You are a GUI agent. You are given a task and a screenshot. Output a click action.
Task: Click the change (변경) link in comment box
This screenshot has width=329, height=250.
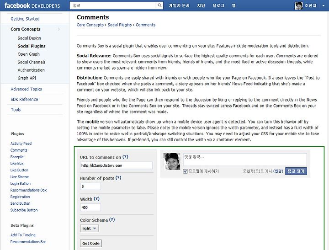pyautogui.click(x=278, y=171)
